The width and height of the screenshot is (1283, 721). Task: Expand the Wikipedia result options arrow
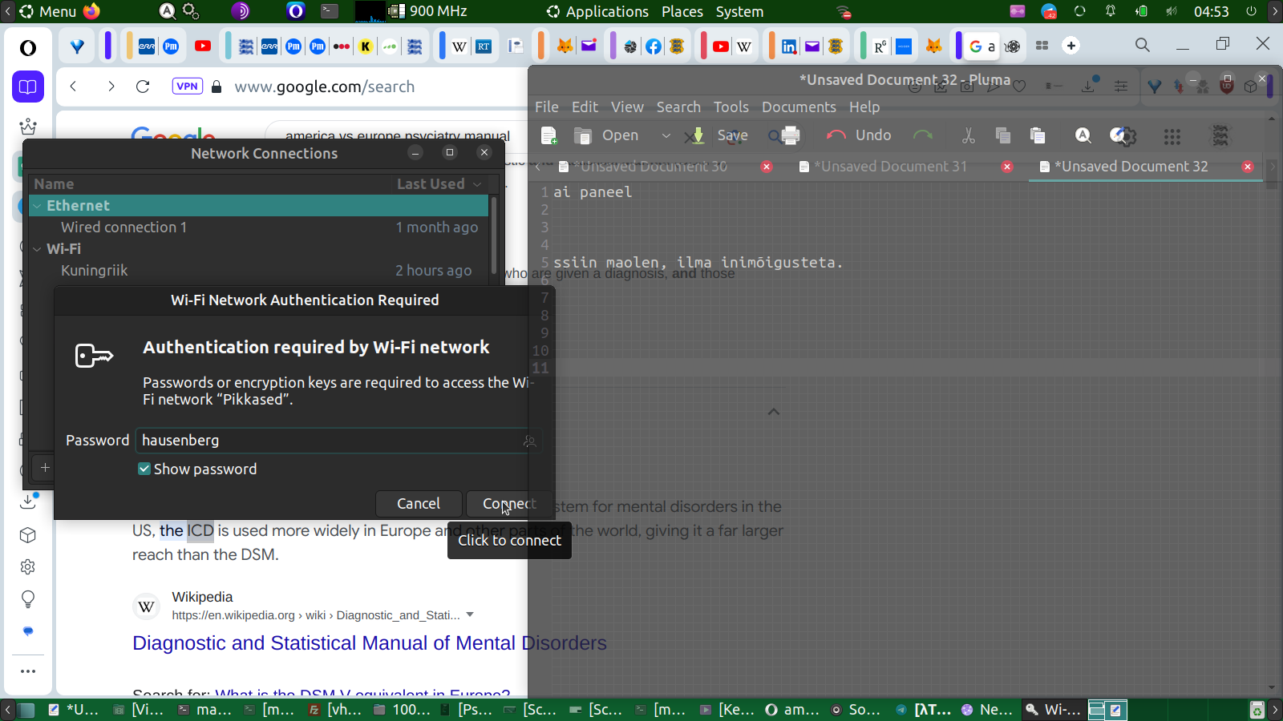tap(470, 615)
